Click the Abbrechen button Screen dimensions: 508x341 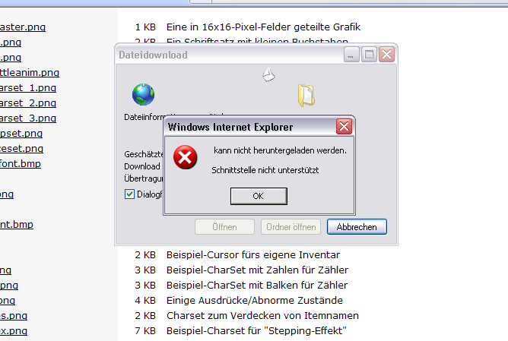[x=357, y=227]
